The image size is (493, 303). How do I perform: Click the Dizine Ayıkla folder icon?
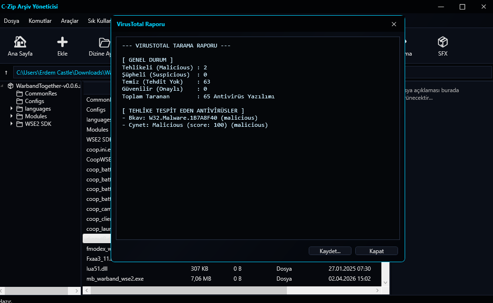104,42
